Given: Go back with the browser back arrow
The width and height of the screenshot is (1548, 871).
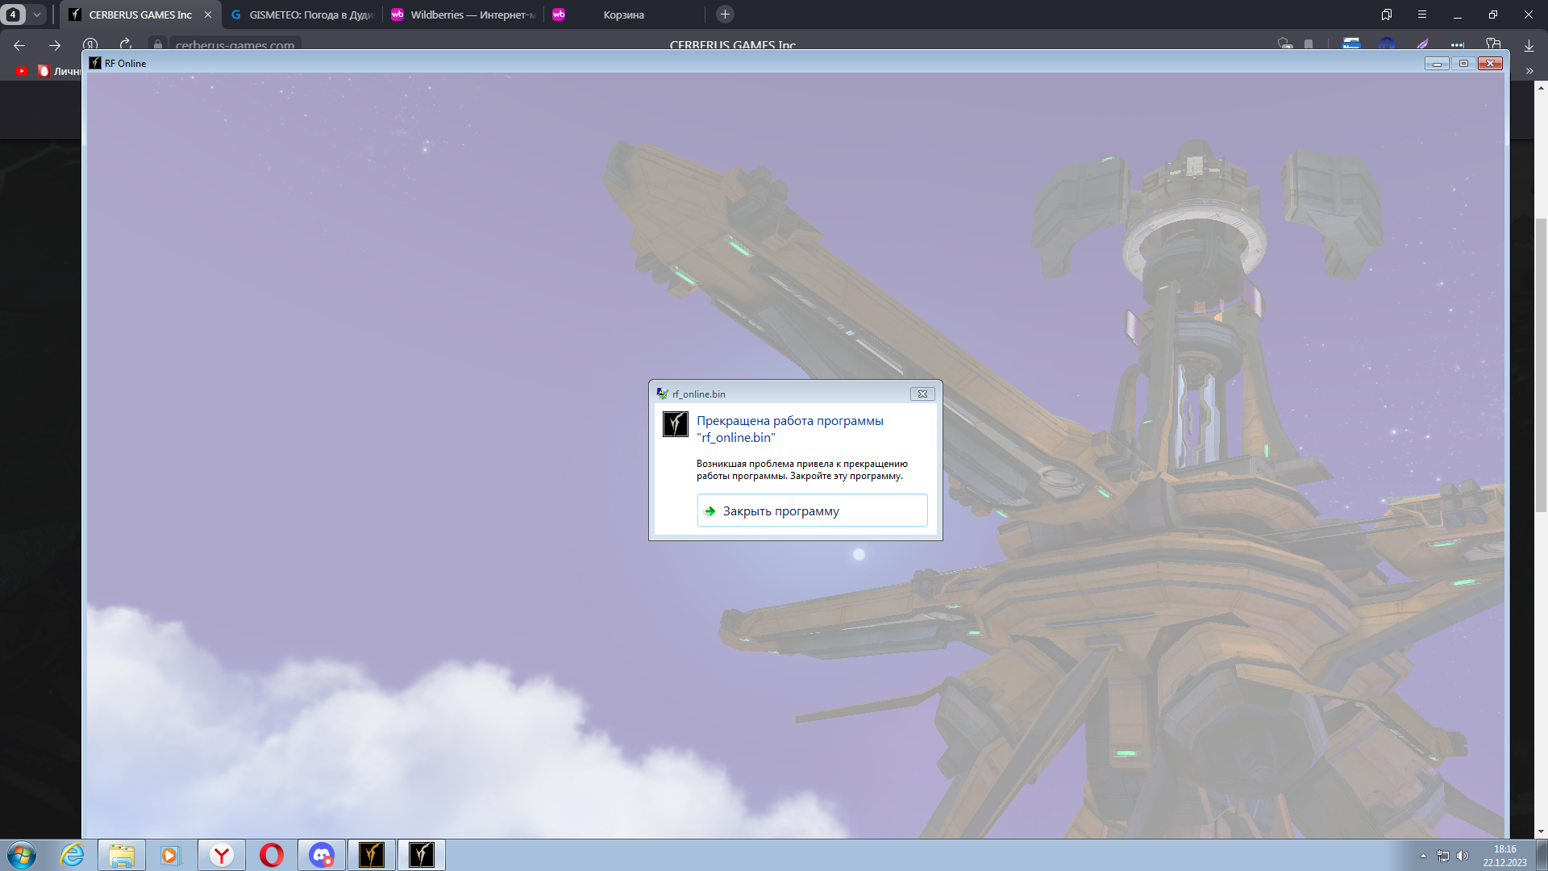Looking at the screenshot, I should click(x=19, y=45).
